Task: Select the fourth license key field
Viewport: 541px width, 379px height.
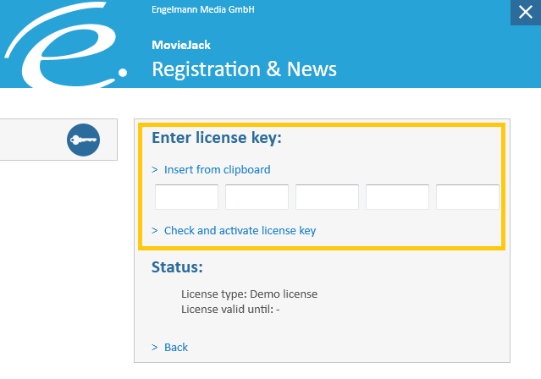Action: click(397, 197)
